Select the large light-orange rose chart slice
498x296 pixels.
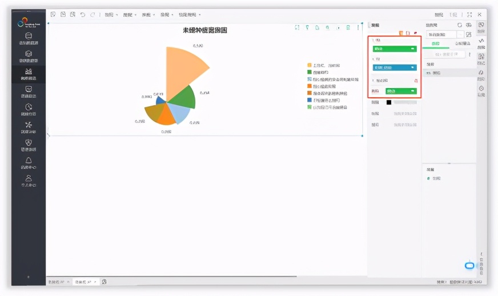point(183,70)
